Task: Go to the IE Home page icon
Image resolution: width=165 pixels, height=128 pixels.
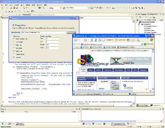Action: [100, 40]
